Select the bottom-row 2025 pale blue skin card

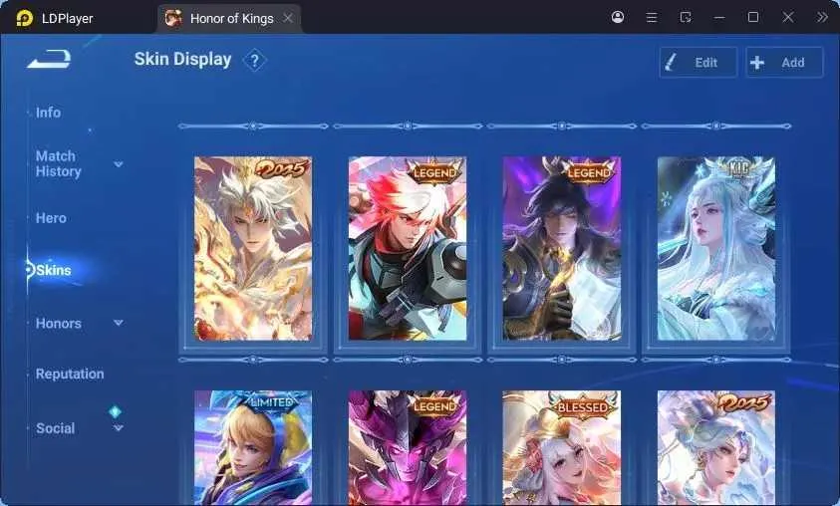coord(715,447)
